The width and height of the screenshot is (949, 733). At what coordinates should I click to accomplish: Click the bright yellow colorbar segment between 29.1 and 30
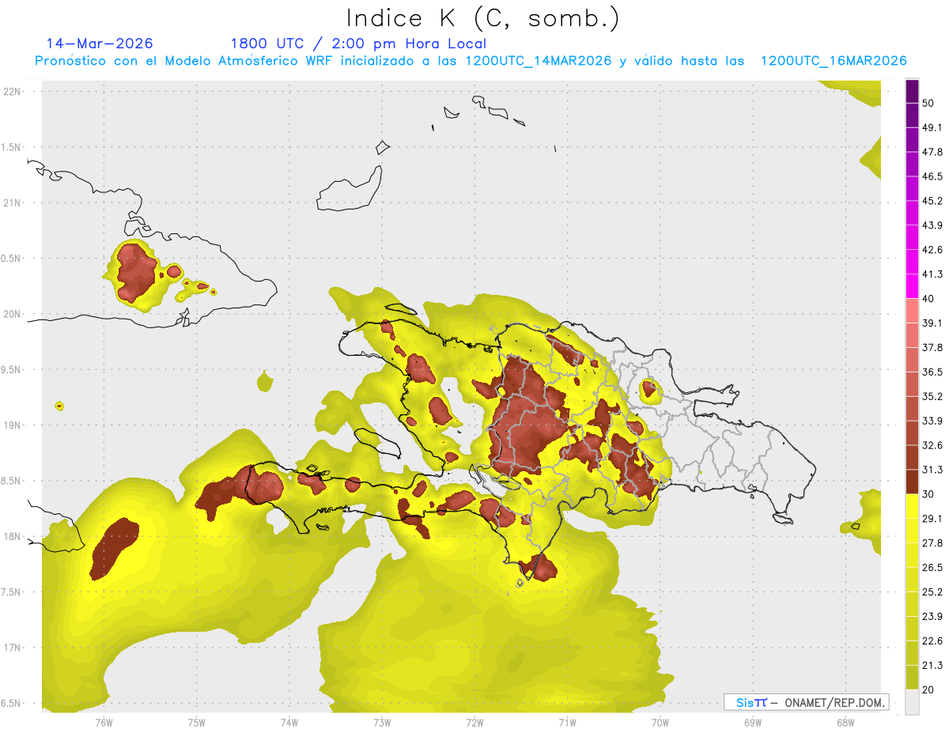tap(912, 506)
